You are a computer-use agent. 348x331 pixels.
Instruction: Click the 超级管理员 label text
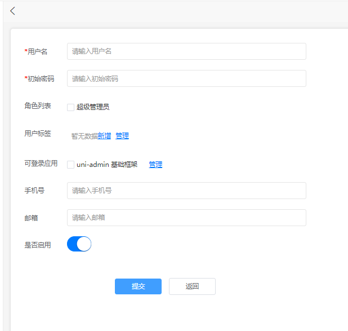[x=93, y=107]
